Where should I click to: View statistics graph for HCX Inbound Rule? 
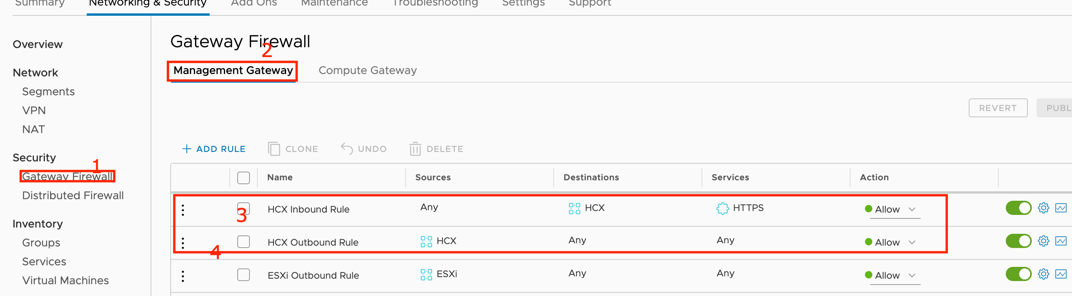click(1061, 208)
